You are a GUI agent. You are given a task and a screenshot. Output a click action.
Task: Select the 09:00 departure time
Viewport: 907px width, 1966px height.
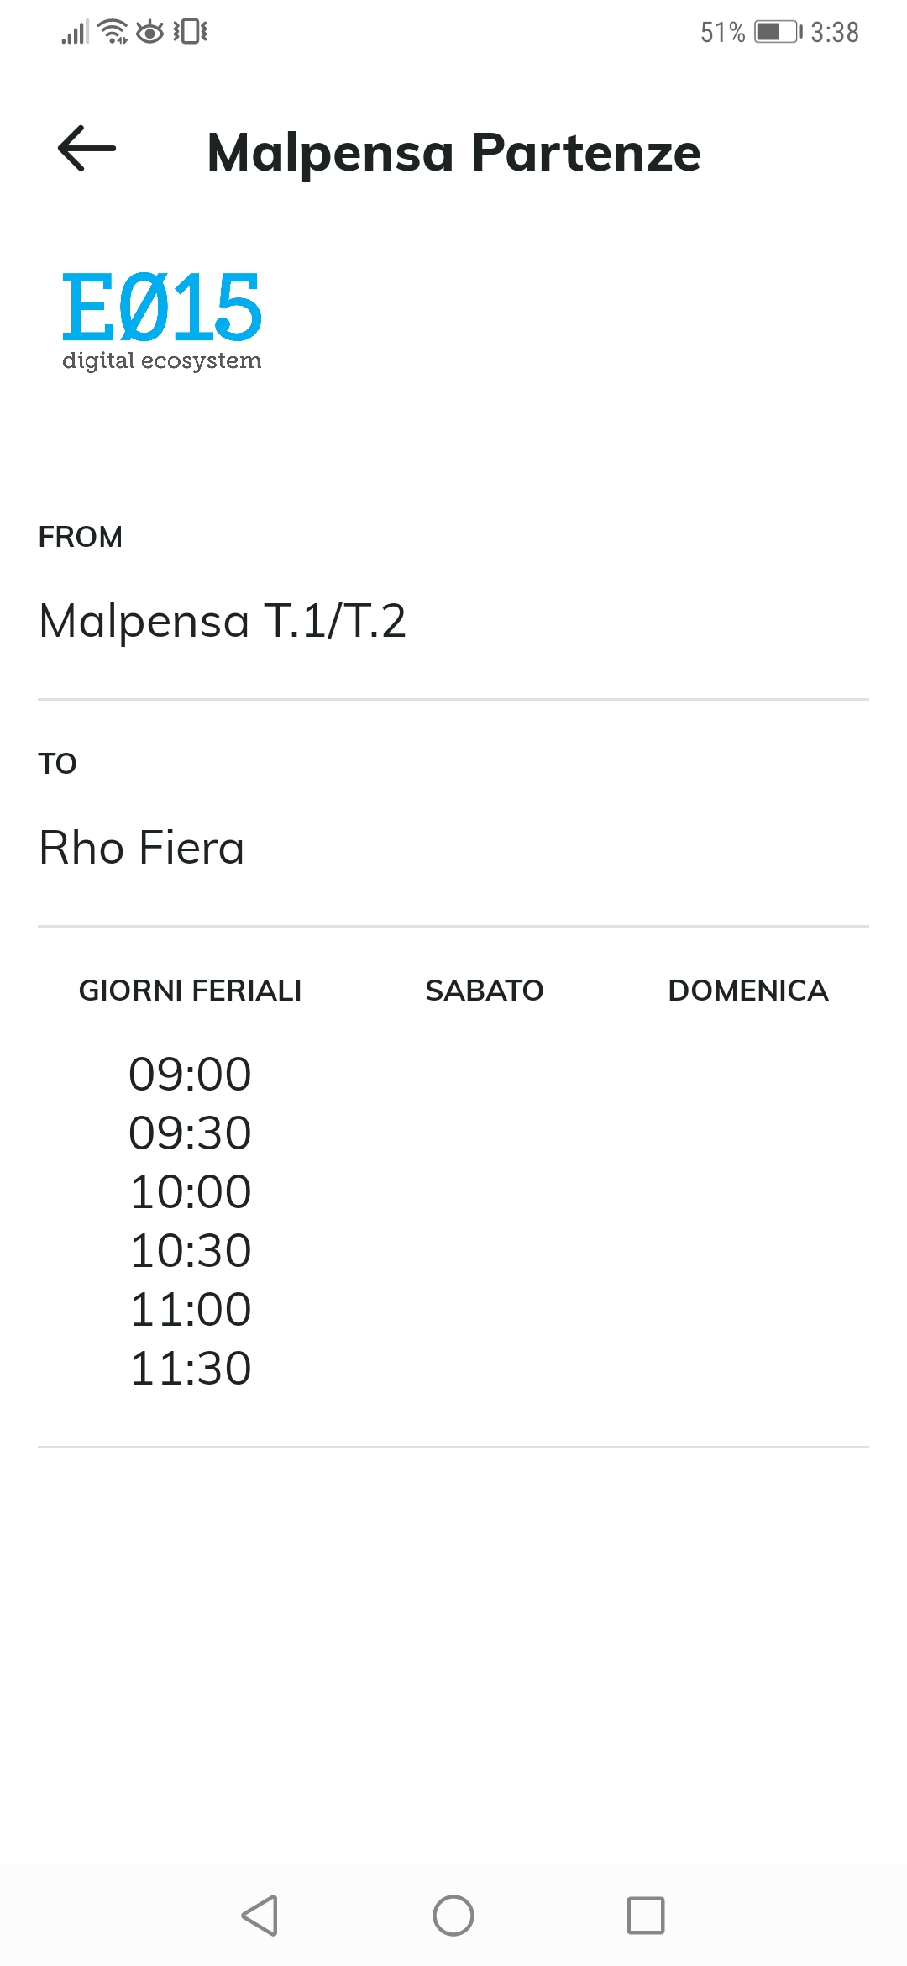(x=191, y=1074)
